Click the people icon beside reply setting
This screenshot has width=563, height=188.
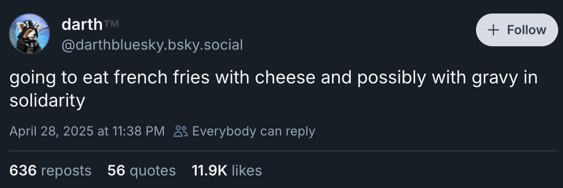pos(181,132)
